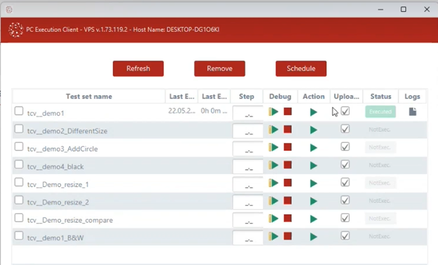Open the Schedule dialog button
The image size is (438, 265).
(301, 68)
